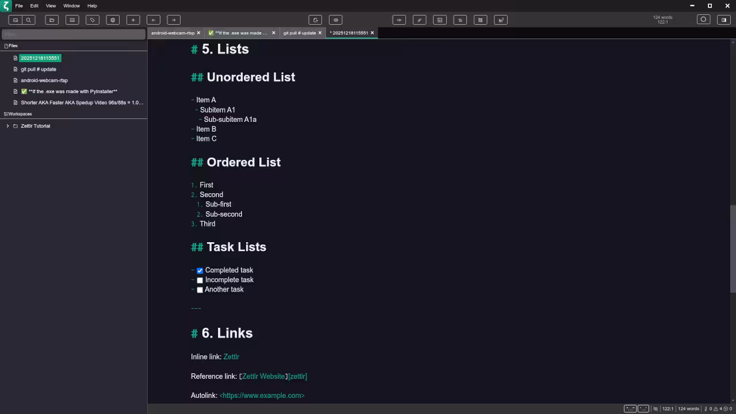Image resolution: width=736 pixels, height=414 pixels.
Task: Open the global search icon
Action: pyautogui.click(x=29, y=20)
